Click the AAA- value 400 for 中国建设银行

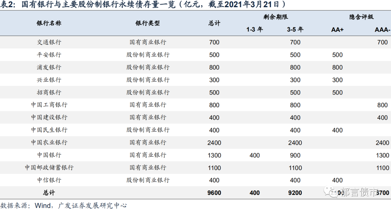click(383, 118)
